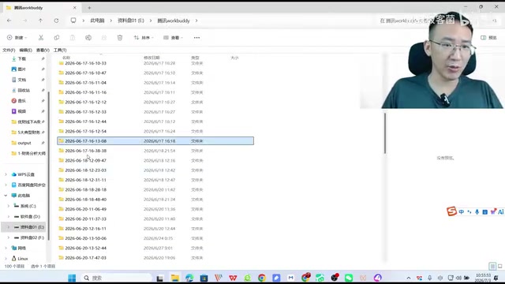
Task: Click the Rename icon in toolbar
Action: point(88,38)
